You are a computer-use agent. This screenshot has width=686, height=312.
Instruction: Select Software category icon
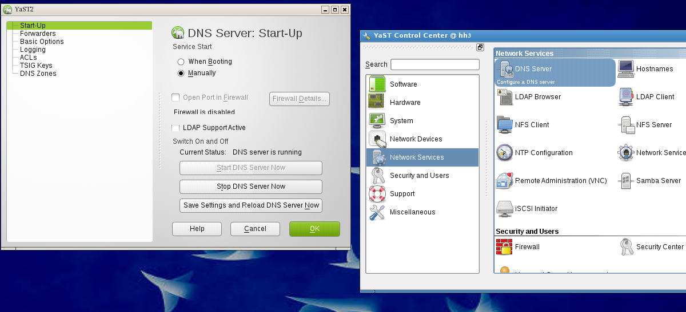tap(377, 84)
